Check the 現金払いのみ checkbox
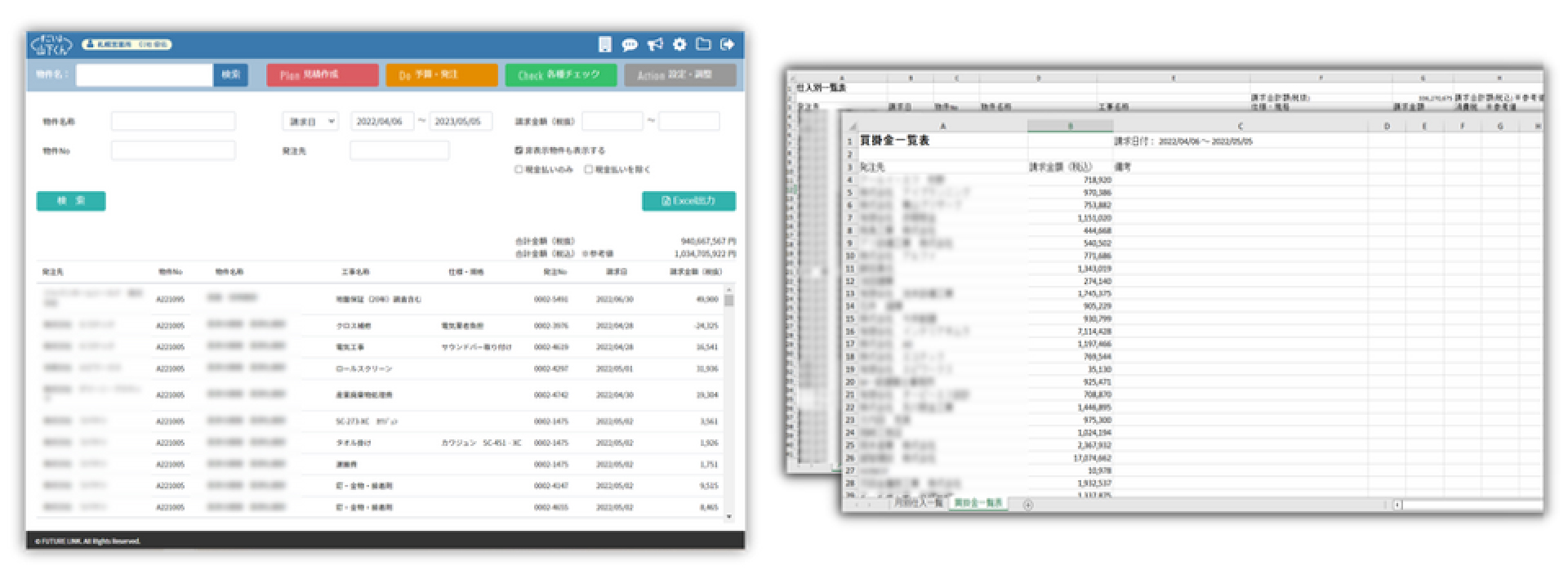 [519, 169]
